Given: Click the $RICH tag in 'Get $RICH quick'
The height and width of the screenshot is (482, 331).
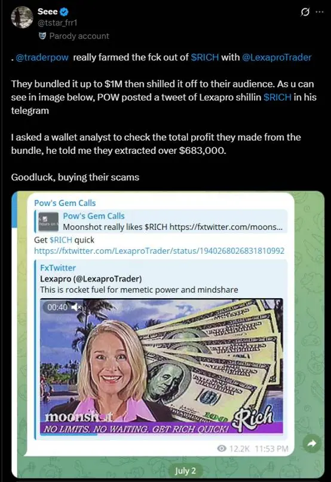Looking at the screenshot, I should (61, 240).
